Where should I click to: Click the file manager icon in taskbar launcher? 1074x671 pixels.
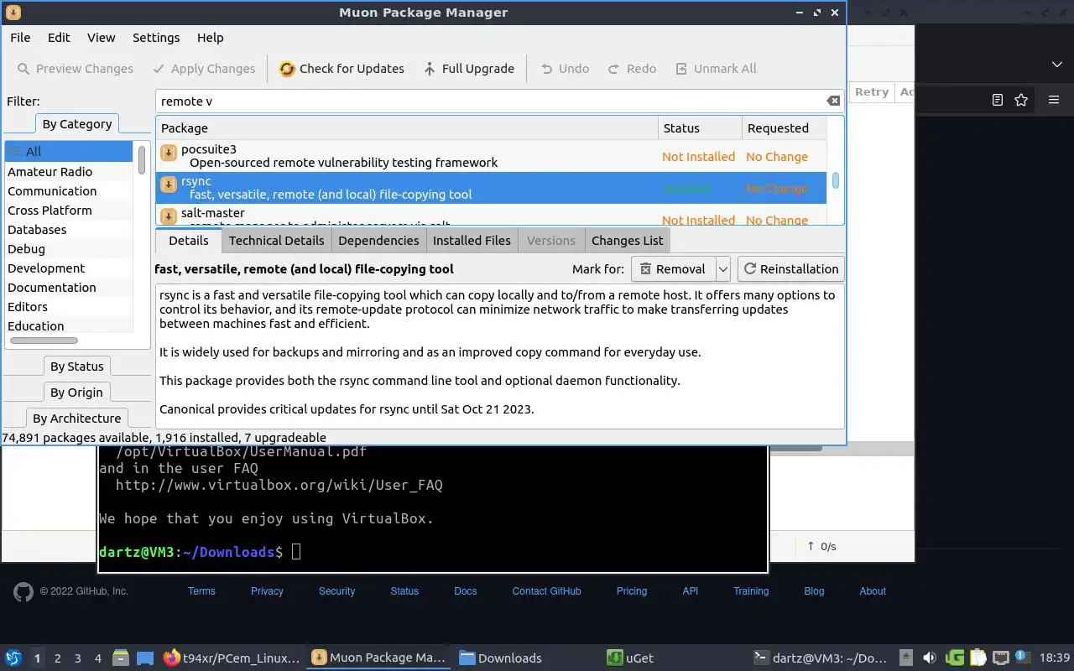120,658
